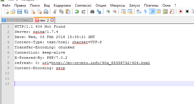Zoom in with the magnifier plus icon
This screenshot has width=194, height=104.
click(108, 12)
